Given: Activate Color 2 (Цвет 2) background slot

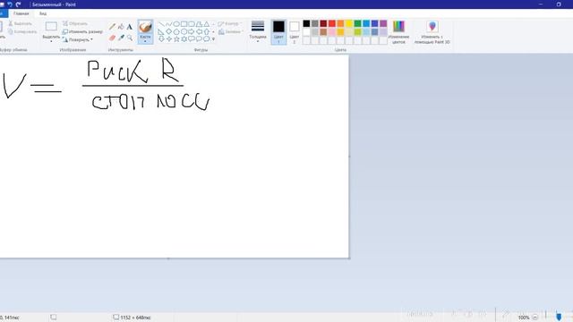Looking at the screenshot, I should (295, 32).
